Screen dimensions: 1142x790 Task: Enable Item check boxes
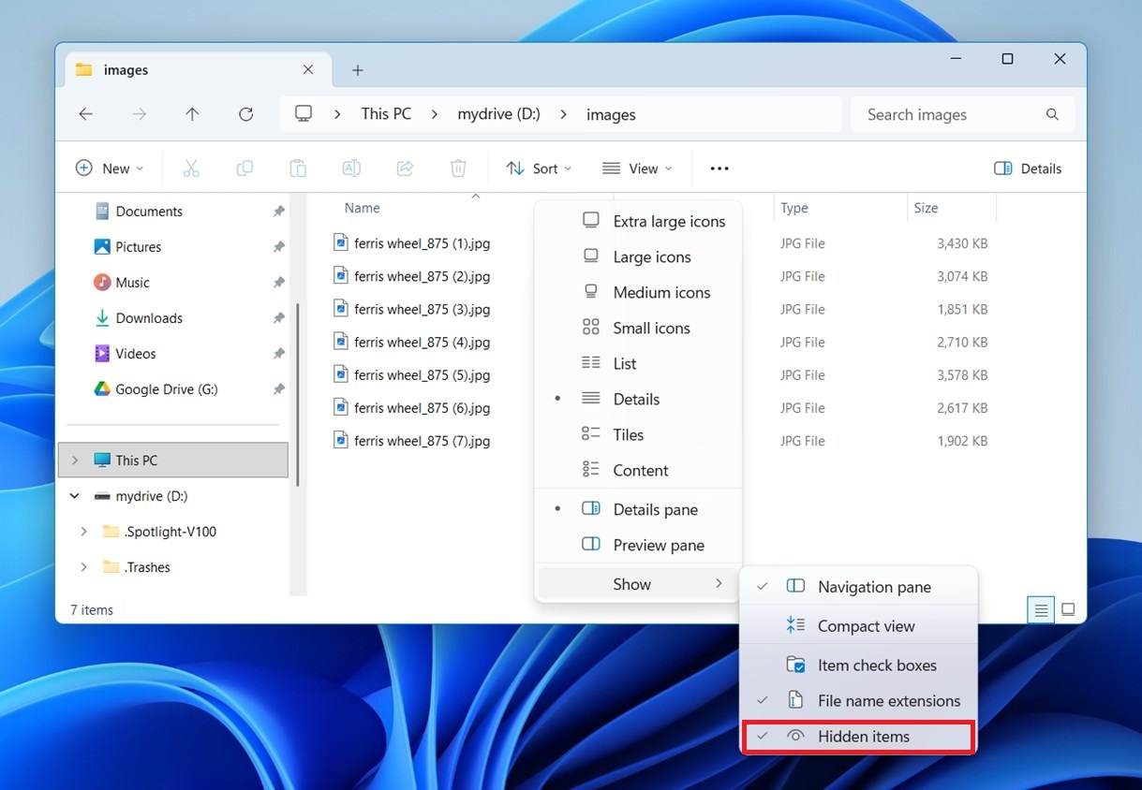(x=858, y=666)
